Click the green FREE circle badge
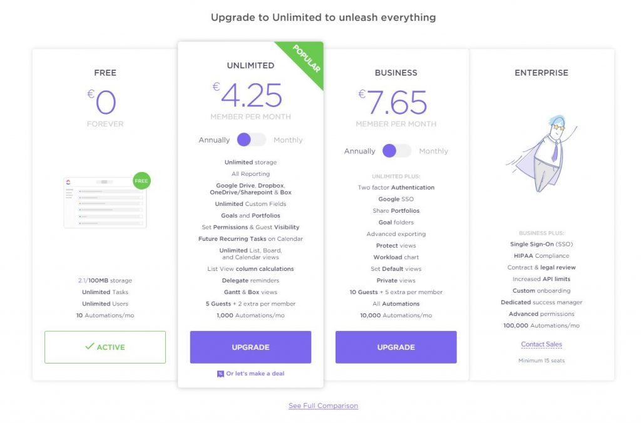This screenshot has height=423, width=641. (x=141, y=181)
